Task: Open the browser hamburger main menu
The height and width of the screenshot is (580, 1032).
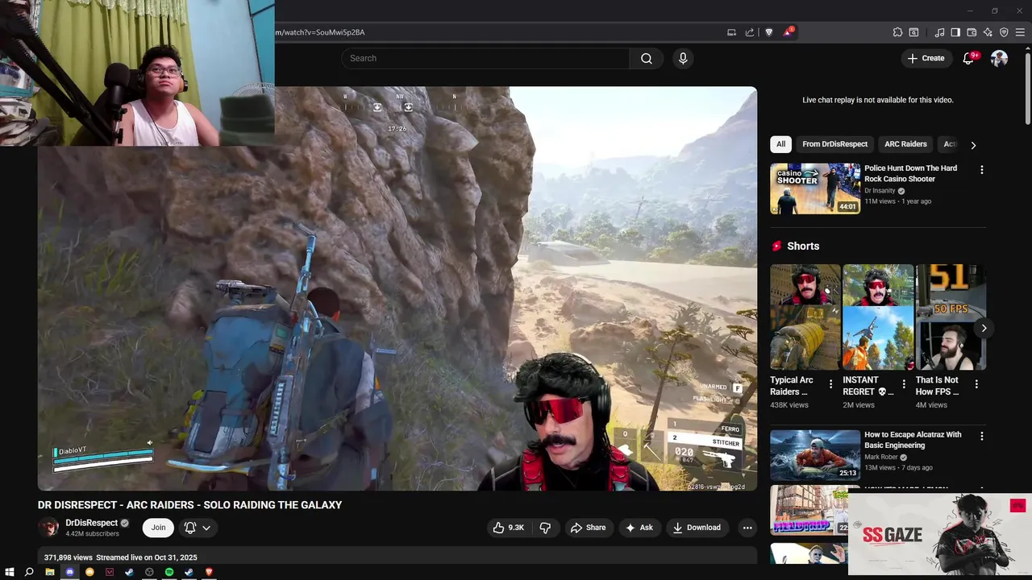Action: point(1020,32)
